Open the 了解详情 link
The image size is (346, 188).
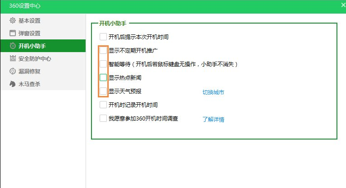click(x=213, y=120)
